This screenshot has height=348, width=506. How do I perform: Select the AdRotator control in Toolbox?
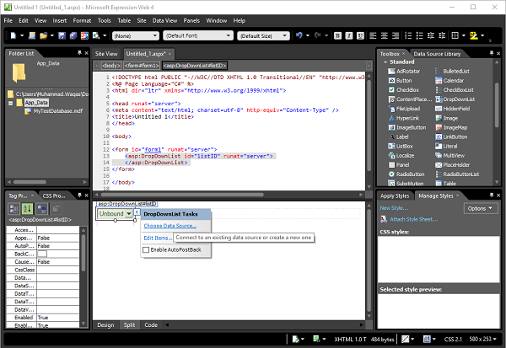coord(406,72)
